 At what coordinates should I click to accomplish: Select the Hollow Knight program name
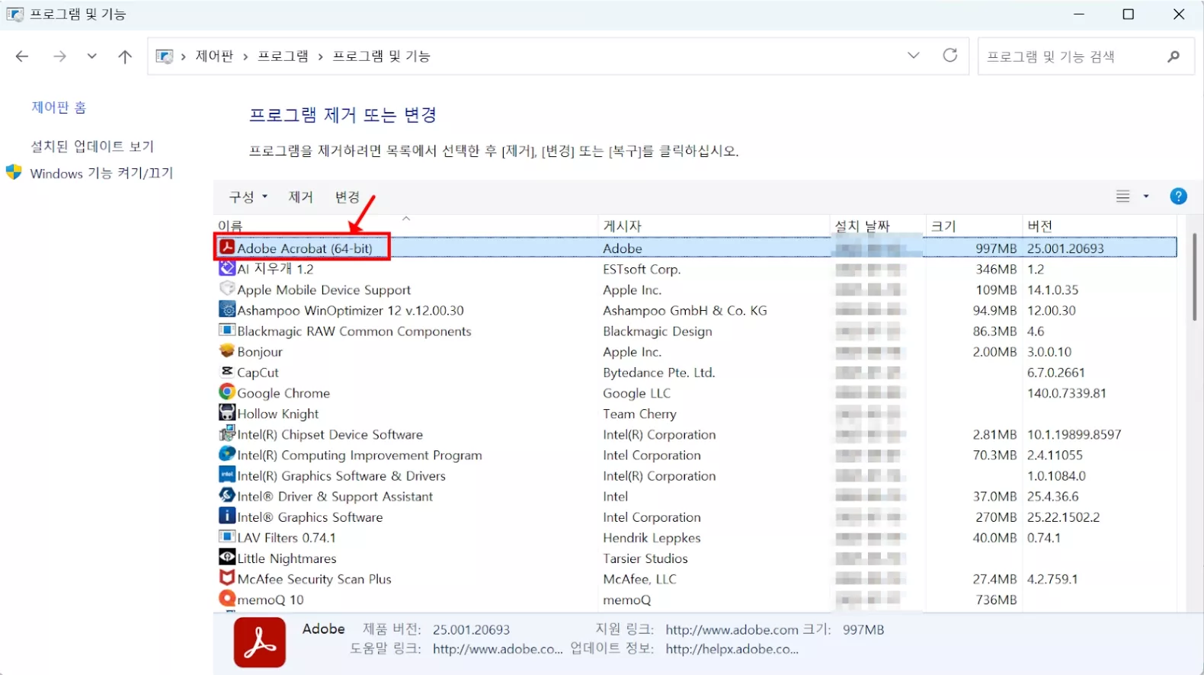[x=278, y=414]
